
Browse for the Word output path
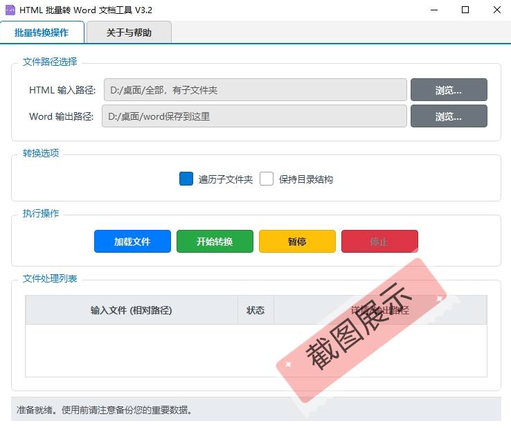click(x=449, y=116)
